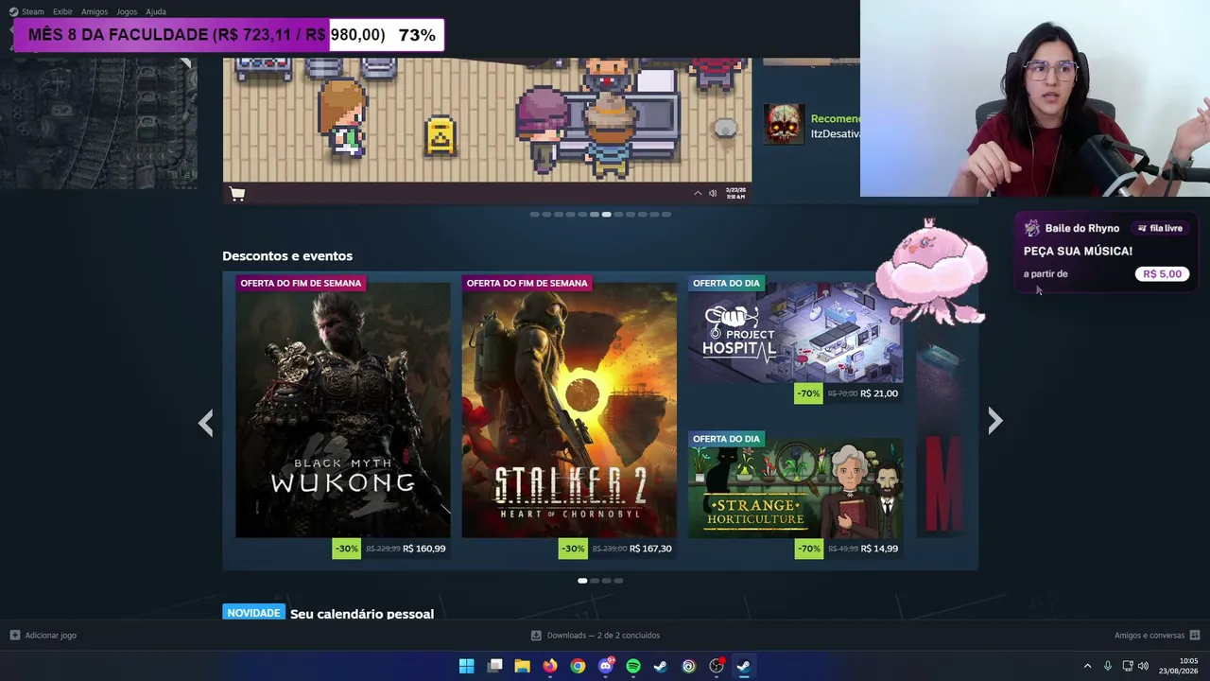Viewport: 1210px width, 681px height.
Task: Click the Descontos e eventos heading
Action: [287, 256]
